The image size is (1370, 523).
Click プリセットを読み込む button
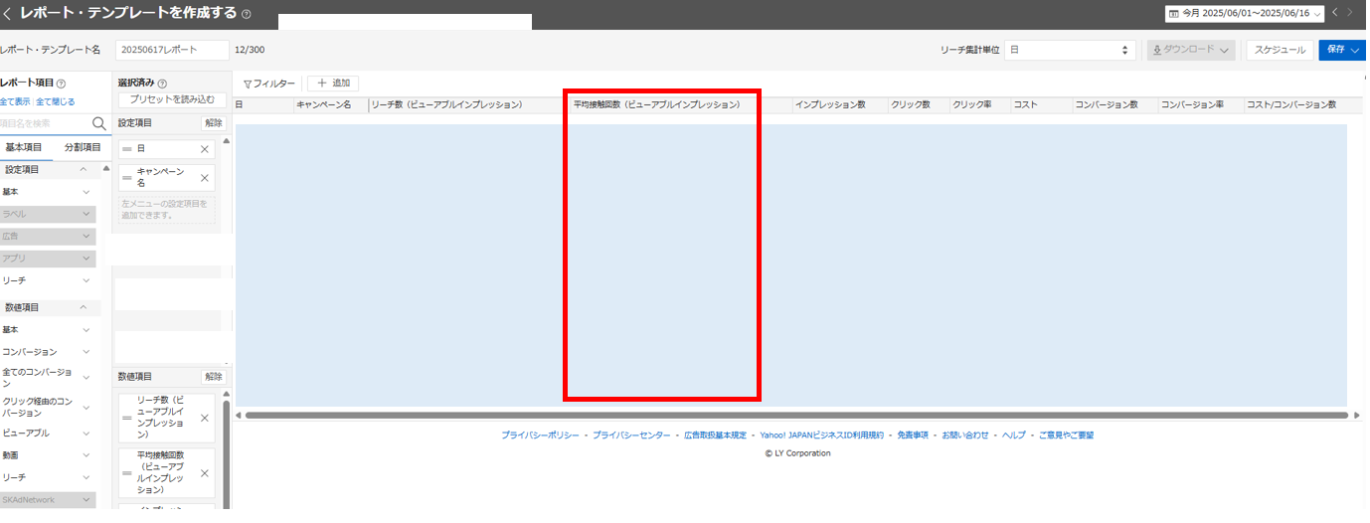pos(172,99)
